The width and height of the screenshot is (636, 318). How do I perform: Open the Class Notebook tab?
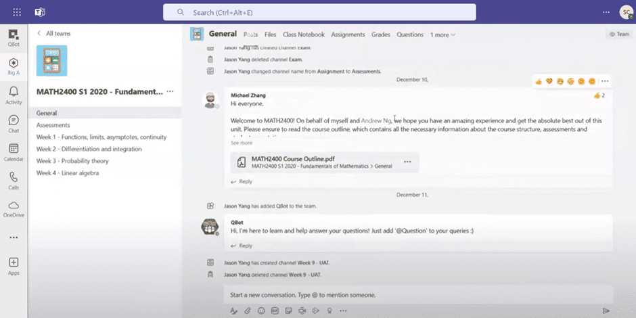click(x=303, y=35)
